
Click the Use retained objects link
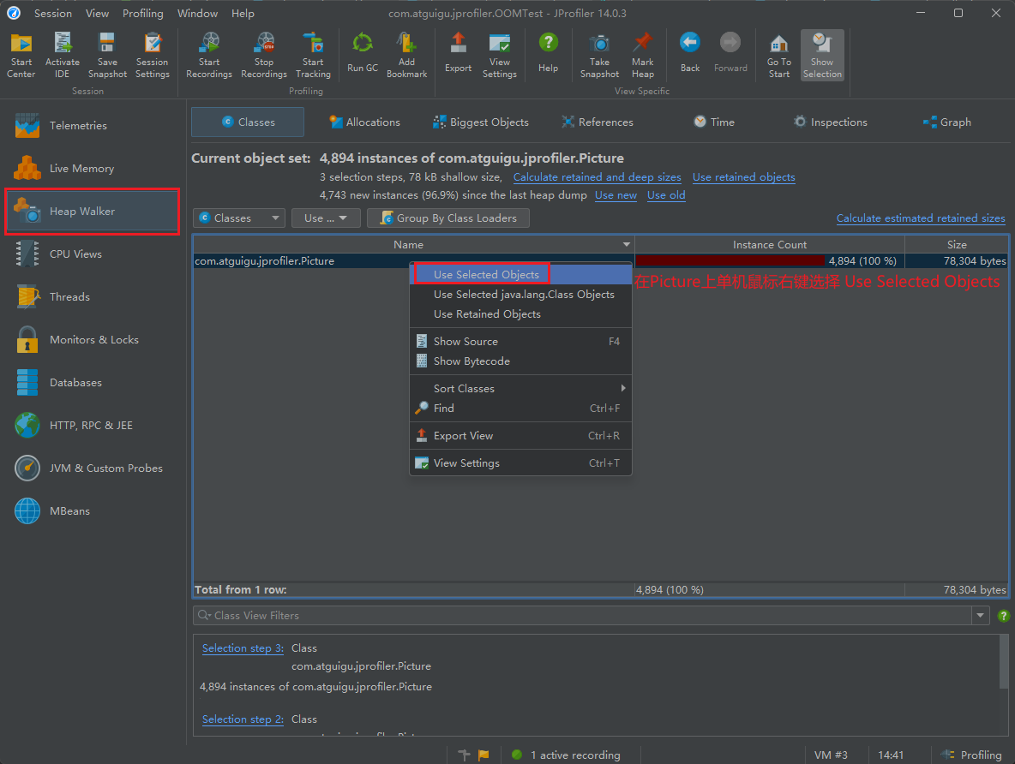pos(744,177)
